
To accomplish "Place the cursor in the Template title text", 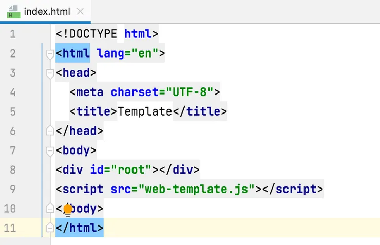I will click(145, 111).
